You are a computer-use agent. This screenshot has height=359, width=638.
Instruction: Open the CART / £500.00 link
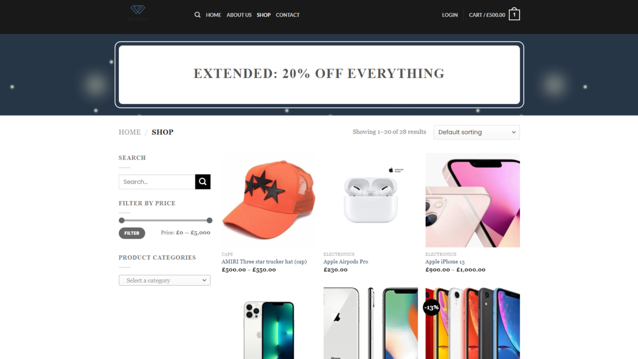487,15
